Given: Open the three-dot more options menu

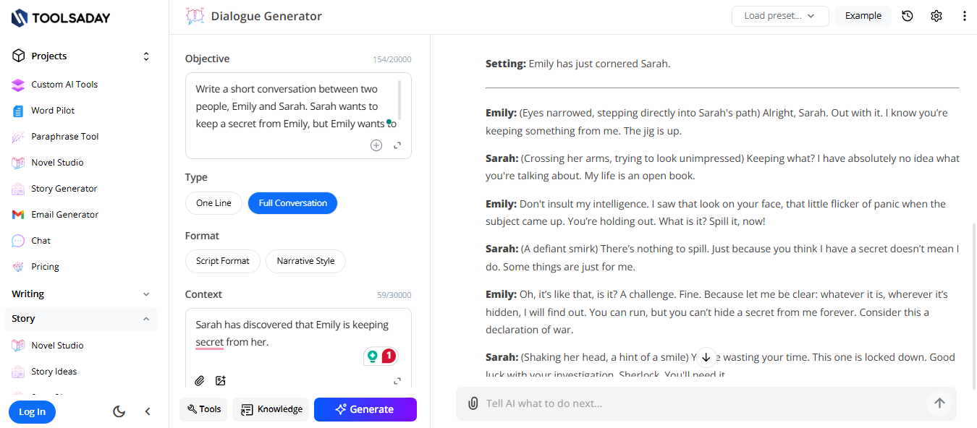Looking at the screenshot, I should pyautogui.click(x=964, y=16).
